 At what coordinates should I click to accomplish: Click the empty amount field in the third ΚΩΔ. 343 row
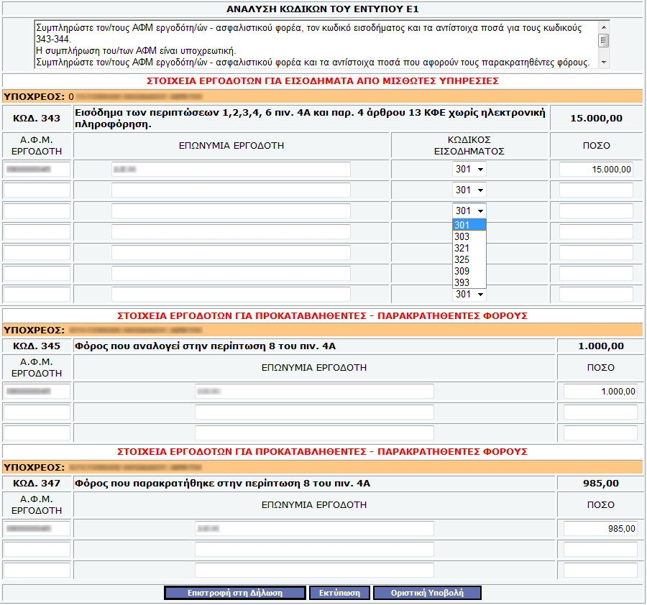pyautogui.click(x=596, y=211)
